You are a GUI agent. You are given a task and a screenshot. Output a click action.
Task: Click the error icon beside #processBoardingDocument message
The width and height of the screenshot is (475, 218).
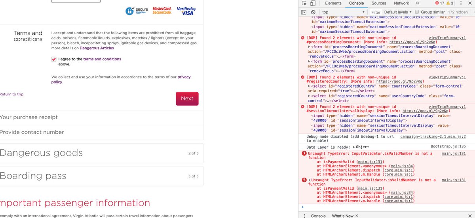click(303, 38)
